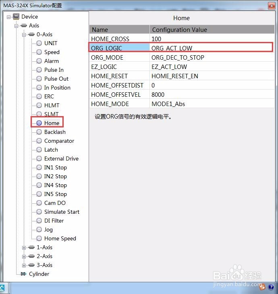278x294 pixels.
Task: Click the ERC node icon
Action: tap(39, 96)
